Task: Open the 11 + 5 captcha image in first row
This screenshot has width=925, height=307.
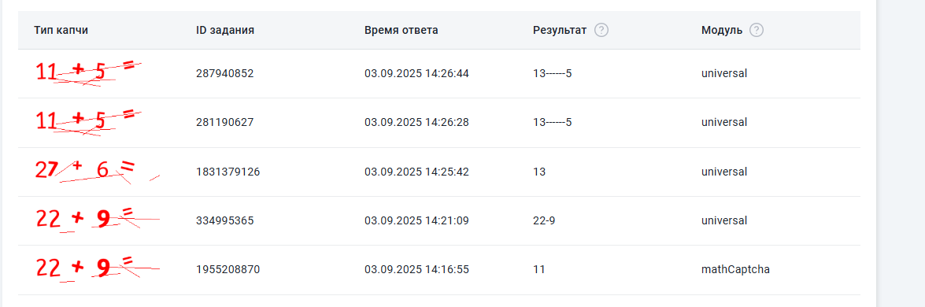Action: [88, 73]
